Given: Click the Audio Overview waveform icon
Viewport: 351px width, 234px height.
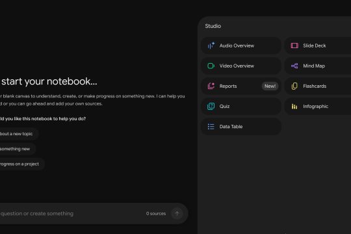Looking at the screenshot, I should pos(211,45).
